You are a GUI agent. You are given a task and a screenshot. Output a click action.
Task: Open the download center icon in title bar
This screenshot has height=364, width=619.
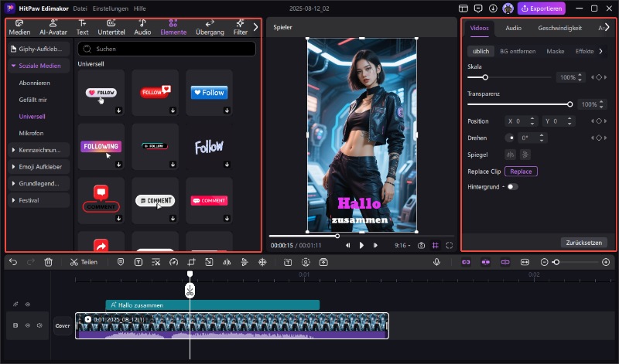(493, 9)
